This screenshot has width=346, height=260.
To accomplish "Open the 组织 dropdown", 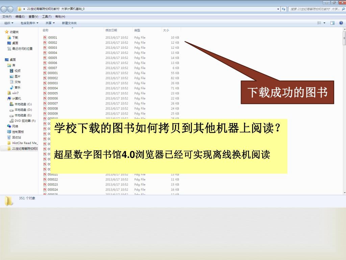I will coord(9,23).
